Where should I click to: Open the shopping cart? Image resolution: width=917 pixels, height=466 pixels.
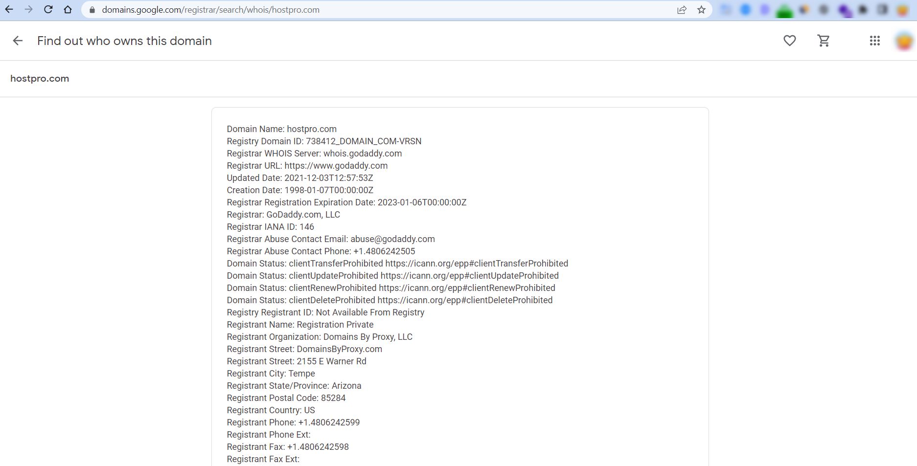click(x=824, y=41)
